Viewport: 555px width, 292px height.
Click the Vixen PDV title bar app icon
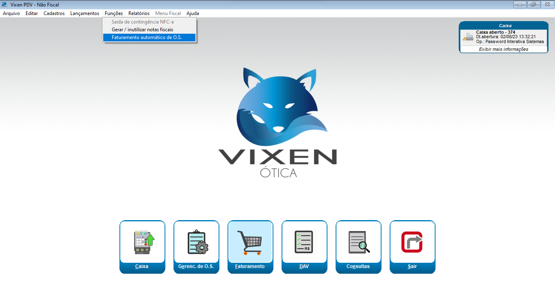[4, 4]
